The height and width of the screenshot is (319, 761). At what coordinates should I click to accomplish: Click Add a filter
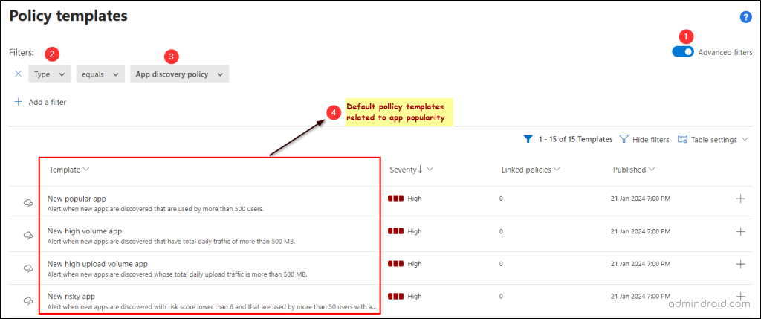click(x=40, y=102)
